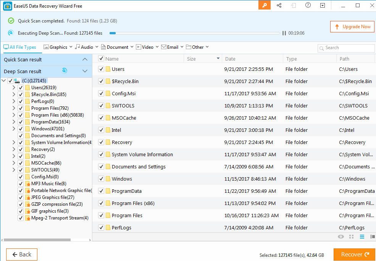Click the Deep Scan result scanning icon
This screenshot has height=261, width=376.
click(65, 70)
